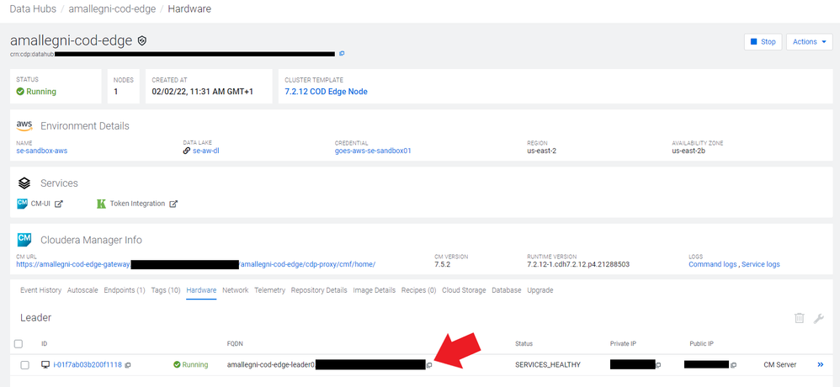This screenshot has height=387, width=840.
Task: Open Service logs link
Action: [x=761, y=264]
